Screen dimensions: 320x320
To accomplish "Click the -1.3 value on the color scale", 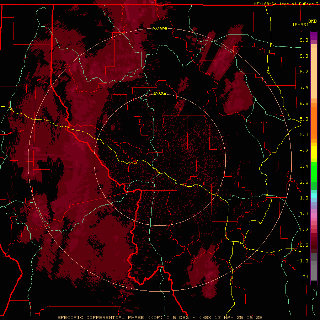I will (303, 261).
